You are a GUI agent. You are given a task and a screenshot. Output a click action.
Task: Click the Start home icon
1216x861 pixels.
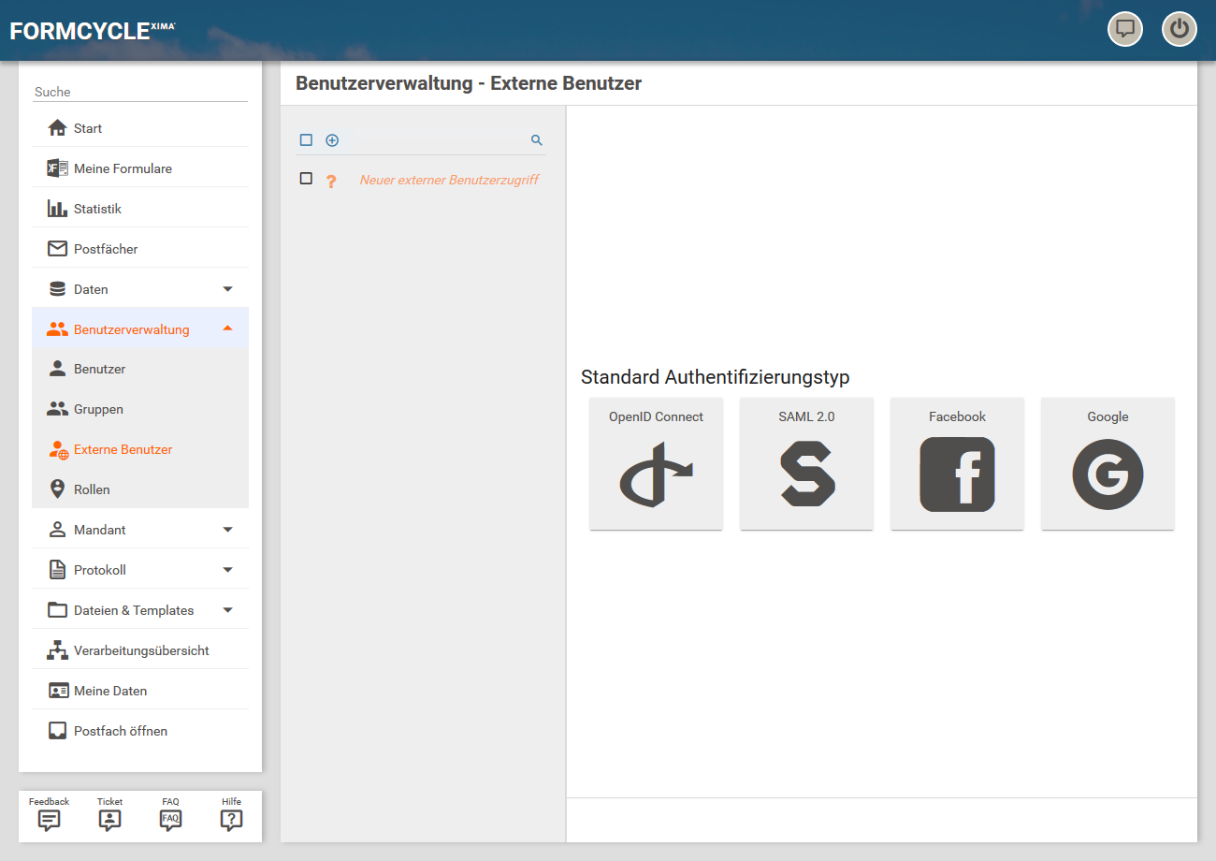[x=58, y=128]
